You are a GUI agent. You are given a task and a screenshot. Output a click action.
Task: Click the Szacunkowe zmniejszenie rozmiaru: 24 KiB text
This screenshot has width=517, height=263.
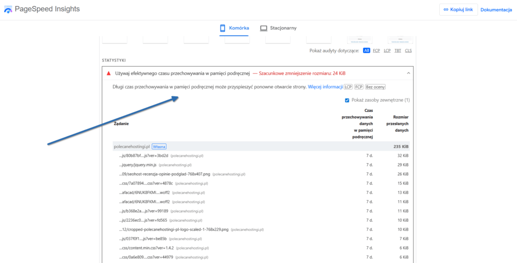pos(302,73)
